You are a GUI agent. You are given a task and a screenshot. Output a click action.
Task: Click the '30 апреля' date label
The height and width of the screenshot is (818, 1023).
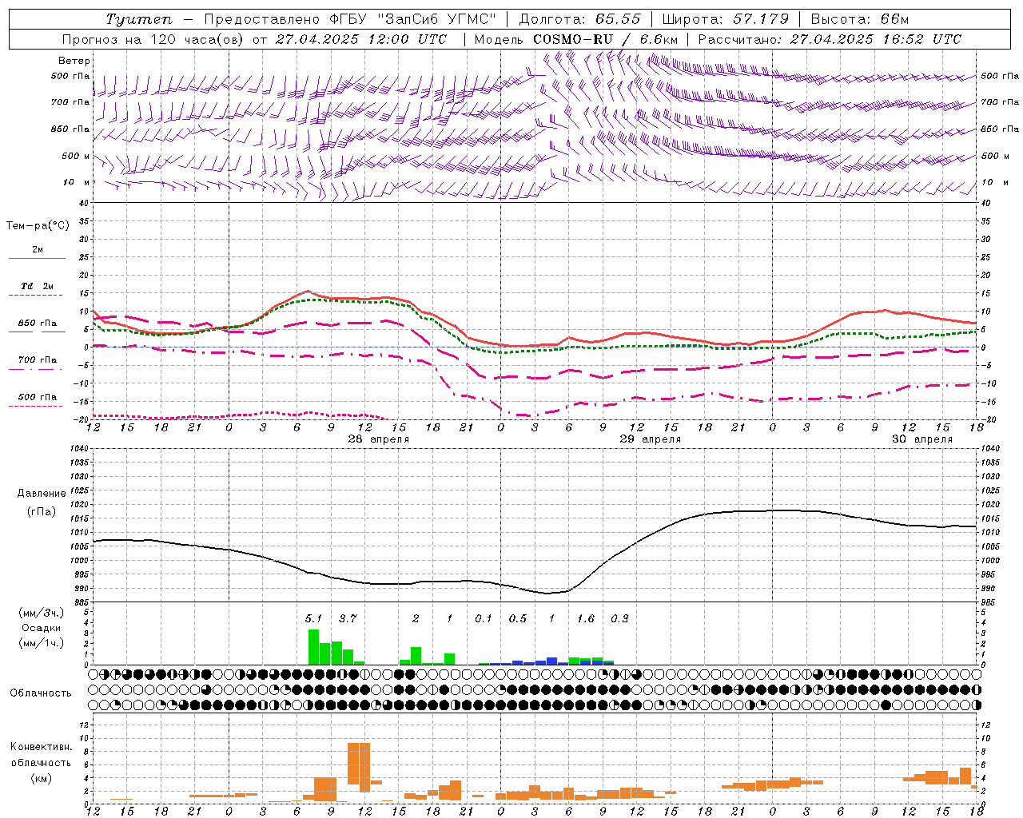coord(922,439)
